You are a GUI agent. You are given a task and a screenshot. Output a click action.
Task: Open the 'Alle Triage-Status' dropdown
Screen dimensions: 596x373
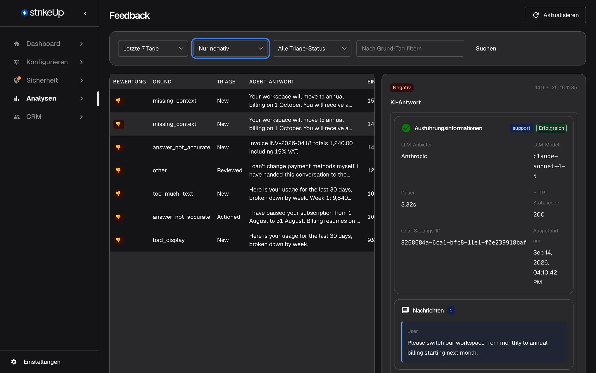[312, 48]
